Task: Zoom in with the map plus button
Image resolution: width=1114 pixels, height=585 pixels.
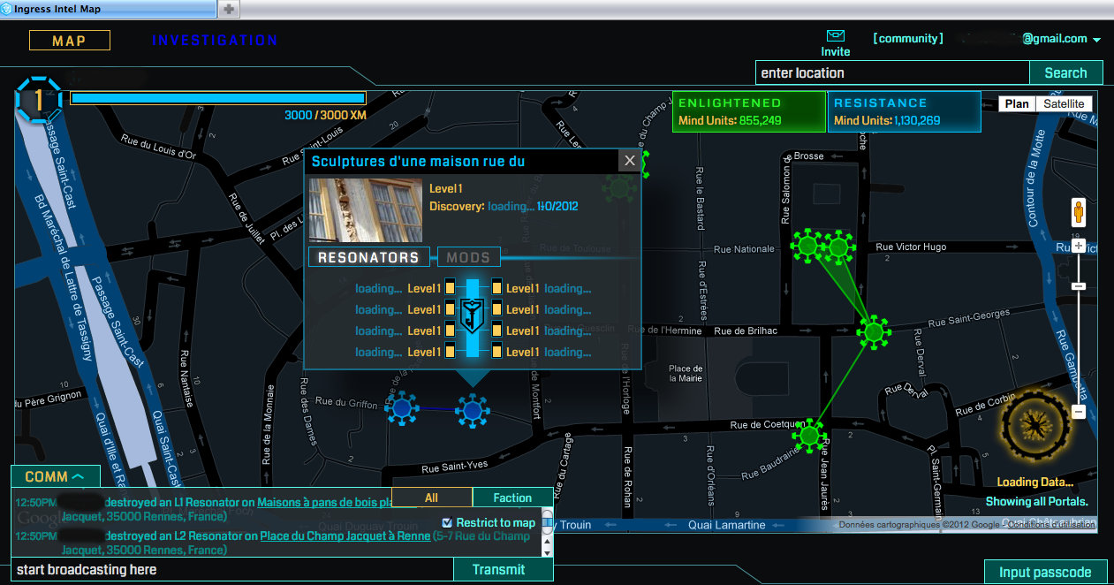Action: tap(1078, 246)
